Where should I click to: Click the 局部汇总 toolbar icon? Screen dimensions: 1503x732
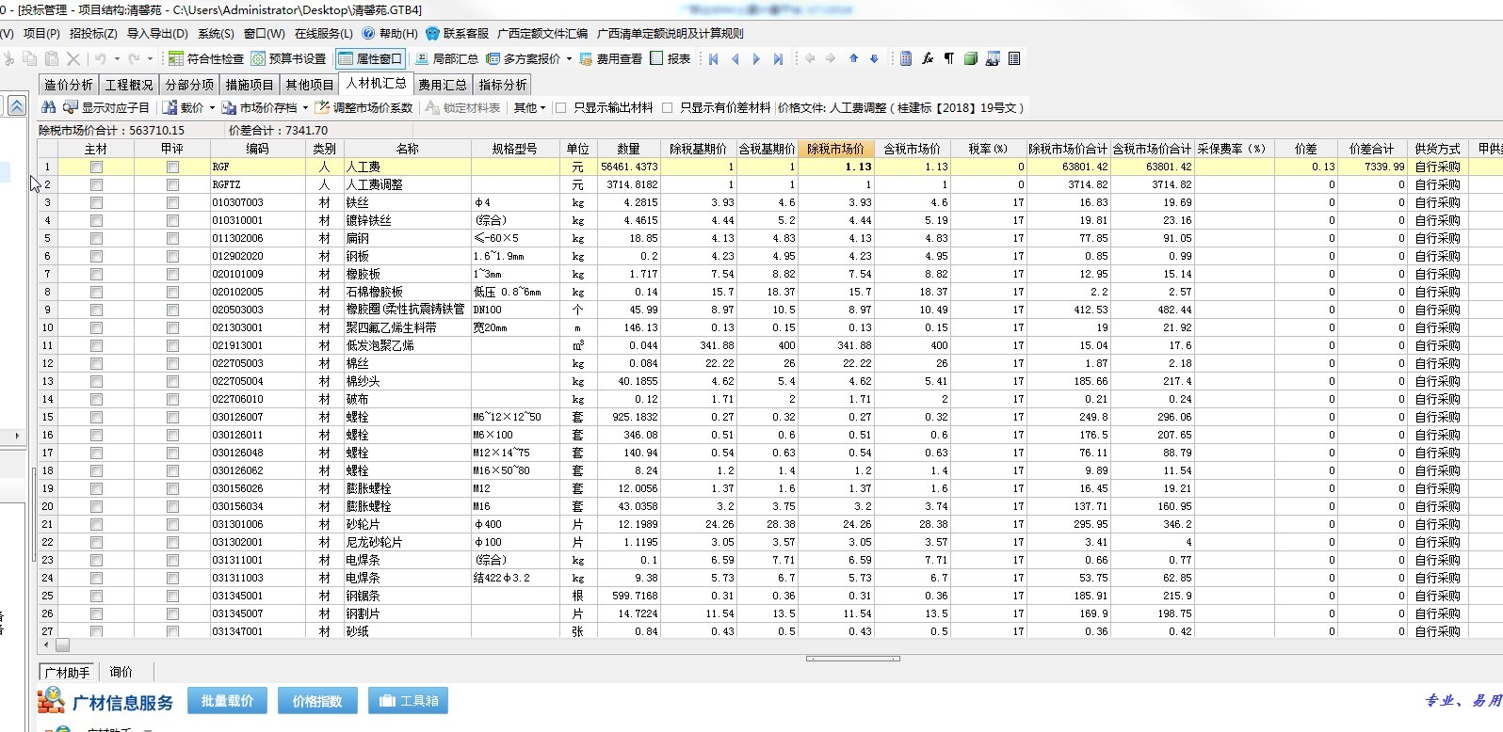point(446,58)
